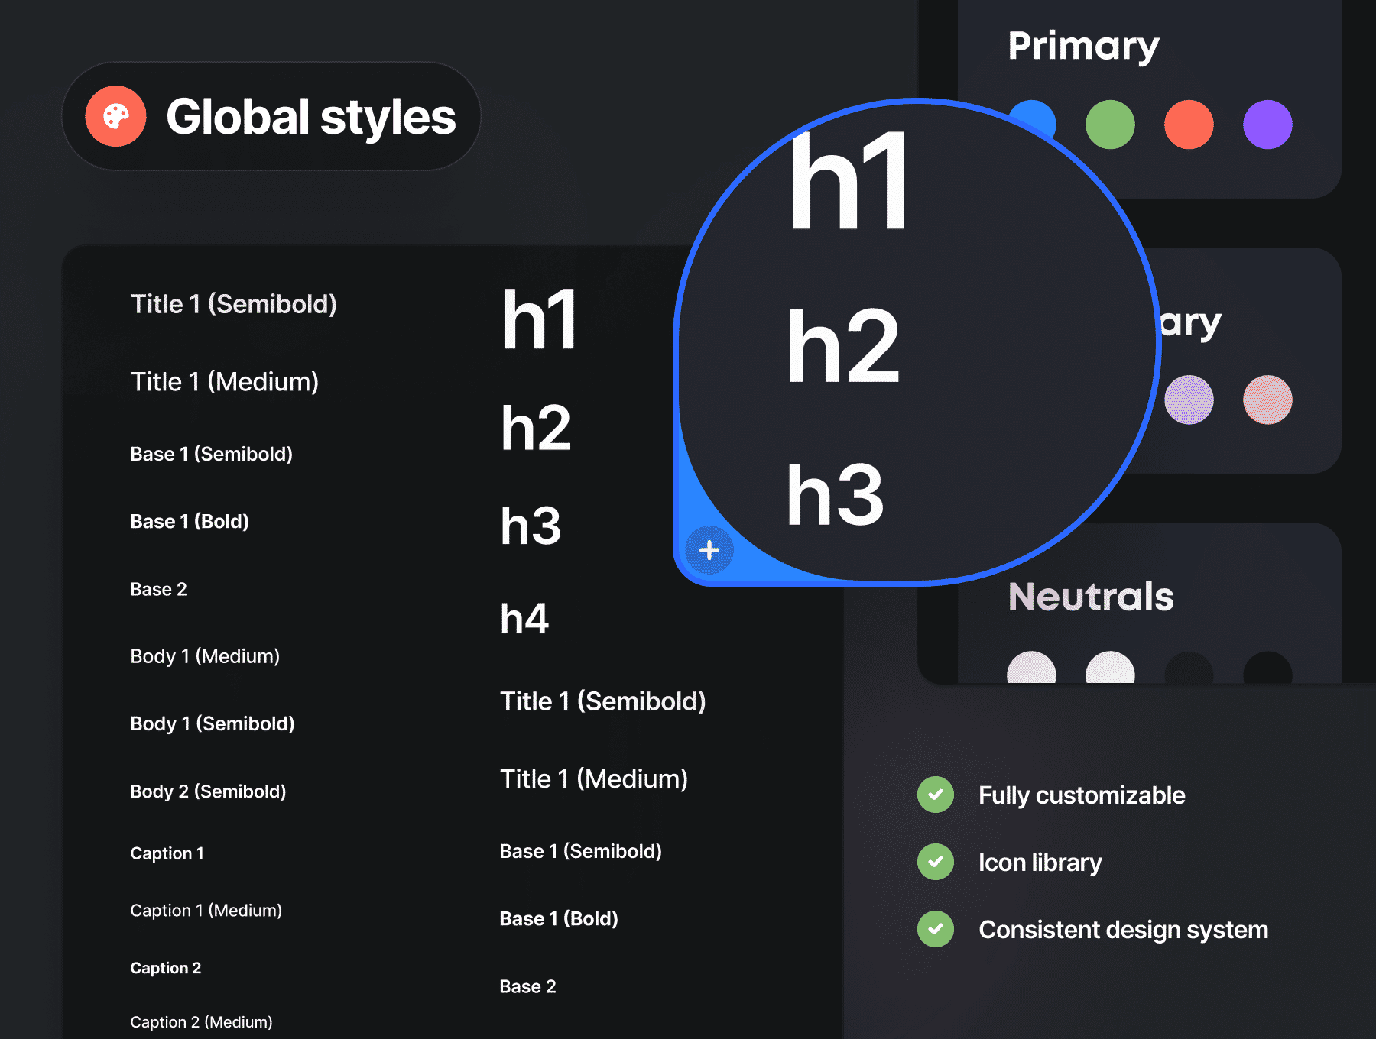Click the green check next to Icon library
The image size is (1376, 1039).
[936, 862]
